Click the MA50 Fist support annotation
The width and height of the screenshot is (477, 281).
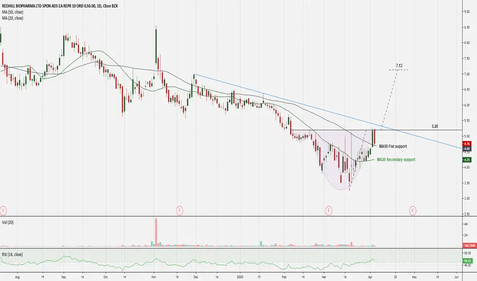coord(393,147)
